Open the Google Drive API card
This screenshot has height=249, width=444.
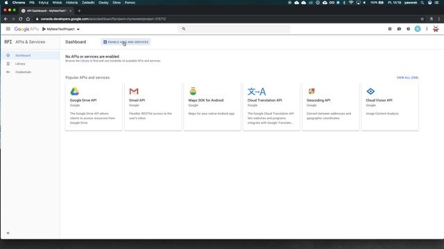94,107
